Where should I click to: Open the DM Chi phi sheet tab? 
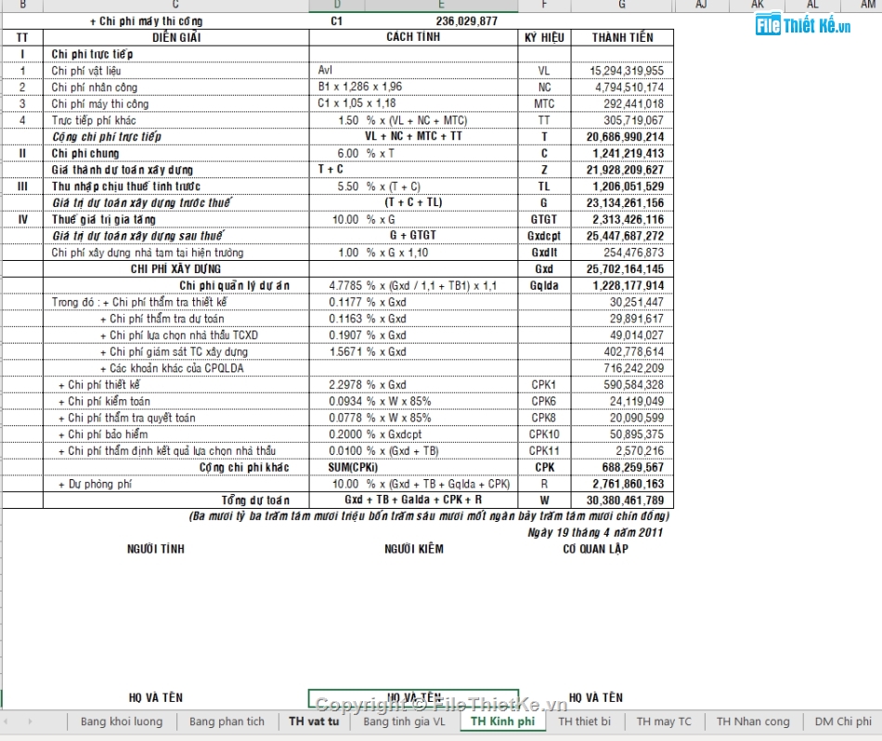843,721
